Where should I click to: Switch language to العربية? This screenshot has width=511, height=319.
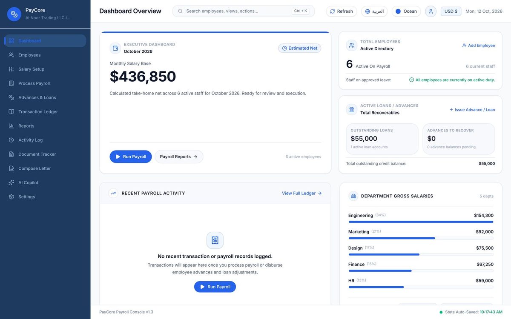click(x=374, y=11)
